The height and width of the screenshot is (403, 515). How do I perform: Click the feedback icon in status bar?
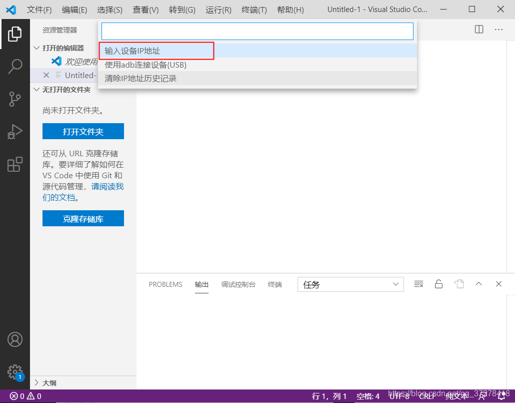point(482,396)
